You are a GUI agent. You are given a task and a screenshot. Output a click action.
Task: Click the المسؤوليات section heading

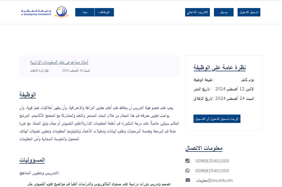coord(32,160)
